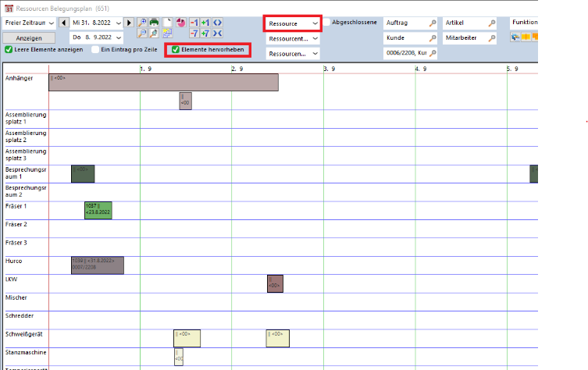The width and height of the screenshot is (588, 370).
Task: Shift view forward seven days with +7
Action: (x=205, y=34)
